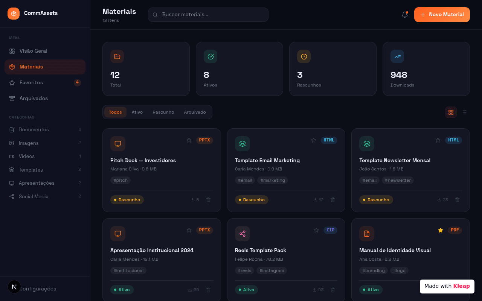Open Reels Template Pack title
The height and width of the screenshot is (301, 482).
261,250
